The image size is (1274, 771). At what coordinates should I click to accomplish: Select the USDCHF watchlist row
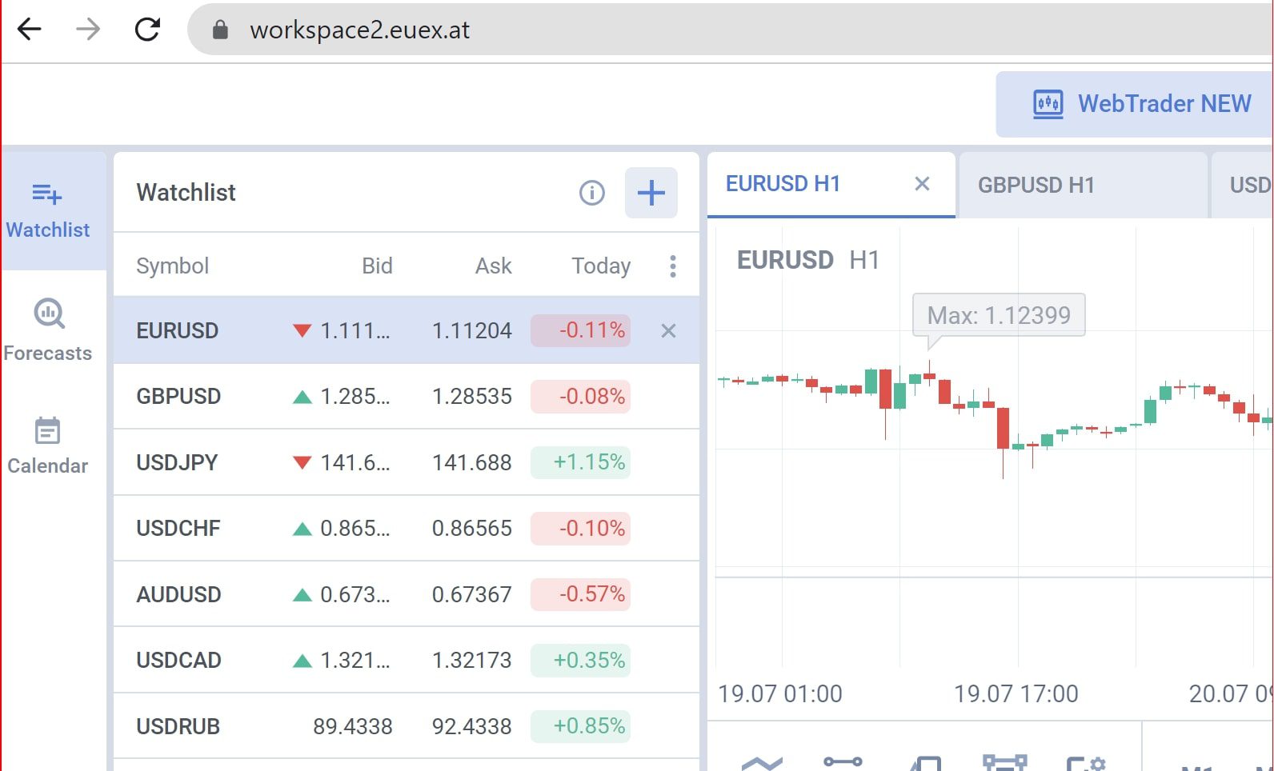tap(407, 529)
